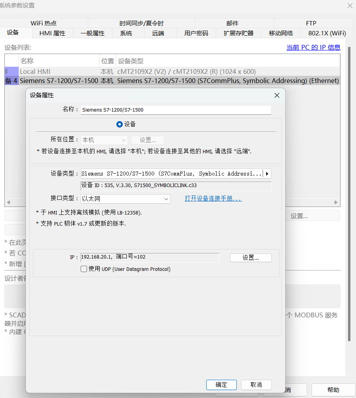
Task: Open the 时间同步/夏令时 tab
Action: pos(141,23)
